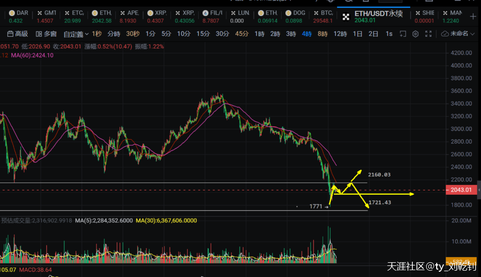
Task: Click the 多窗 multi-window icon
Action: pos(39,34)
